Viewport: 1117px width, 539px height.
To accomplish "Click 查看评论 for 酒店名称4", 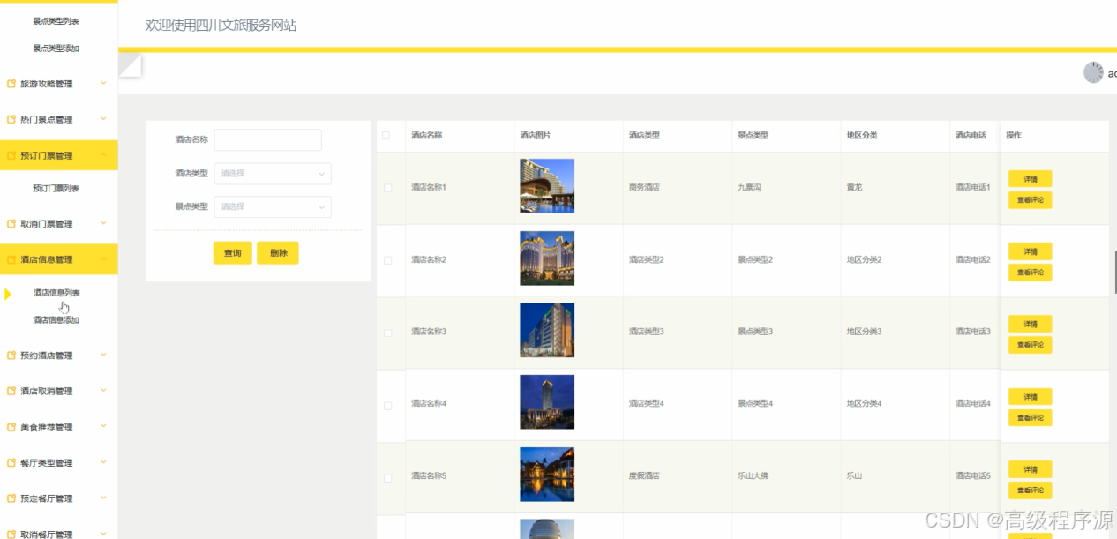I will pos(1030,418).
